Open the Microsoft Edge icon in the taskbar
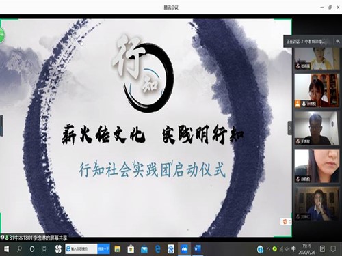Screen dimensions: 342x256 pos(157,249)
